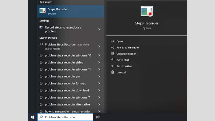Open 'Record steps to reproduce a problem' setting
The image size is (215, 121).
coord(70,29)
